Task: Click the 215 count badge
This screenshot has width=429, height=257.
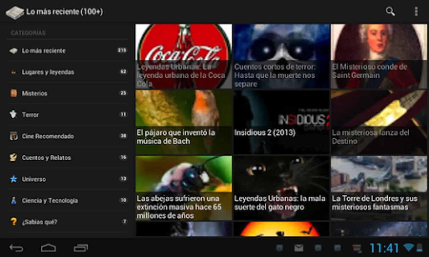Action: (122, 50)
